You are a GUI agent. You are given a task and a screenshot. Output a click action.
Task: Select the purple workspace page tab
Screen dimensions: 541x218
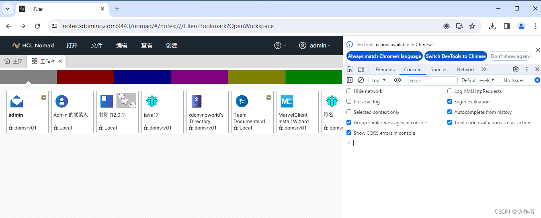[200, 77]
